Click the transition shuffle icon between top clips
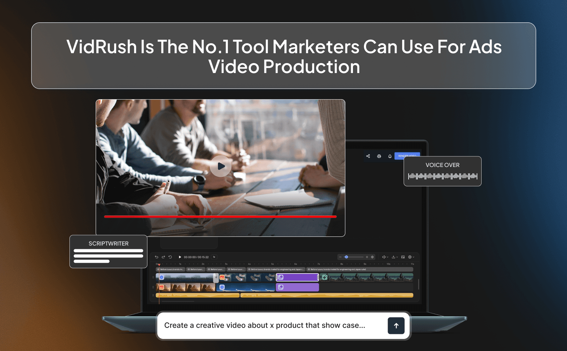567x351 pixels. 216,277
